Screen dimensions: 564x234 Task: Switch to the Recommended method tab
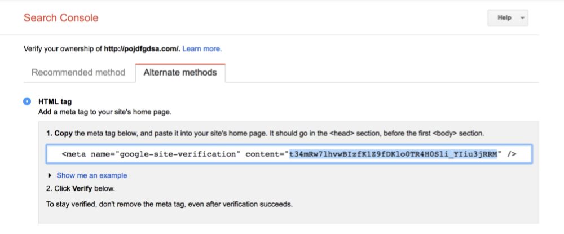pos(78,73)
